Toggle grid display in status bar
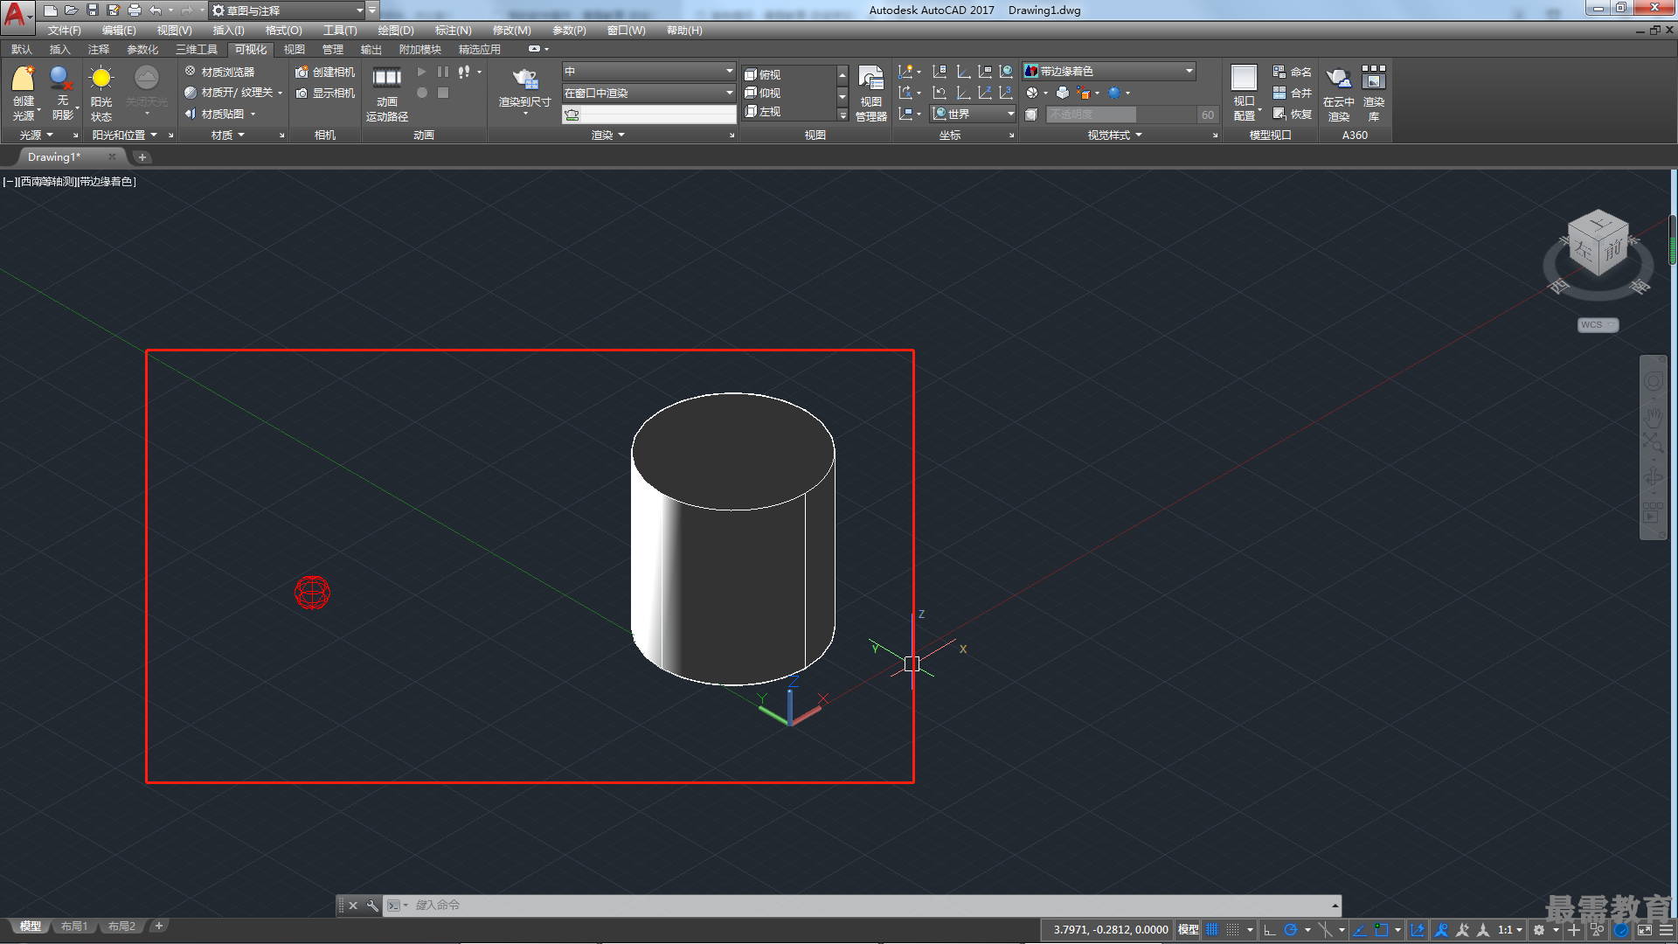The width and height of the screenshot is (1678, 944). tap(1212, 929)
